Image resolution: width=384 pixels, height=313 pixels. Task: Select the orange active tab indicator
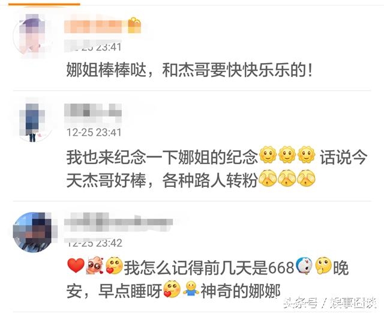pyautogui.click(x=44, y=4)
